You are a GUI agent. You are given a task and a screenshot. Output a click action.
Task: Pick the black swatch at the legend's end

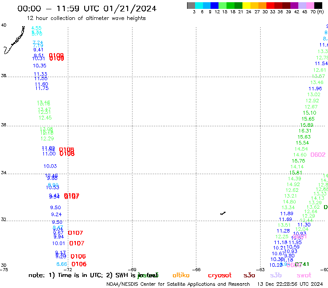[x=318, y=5]
